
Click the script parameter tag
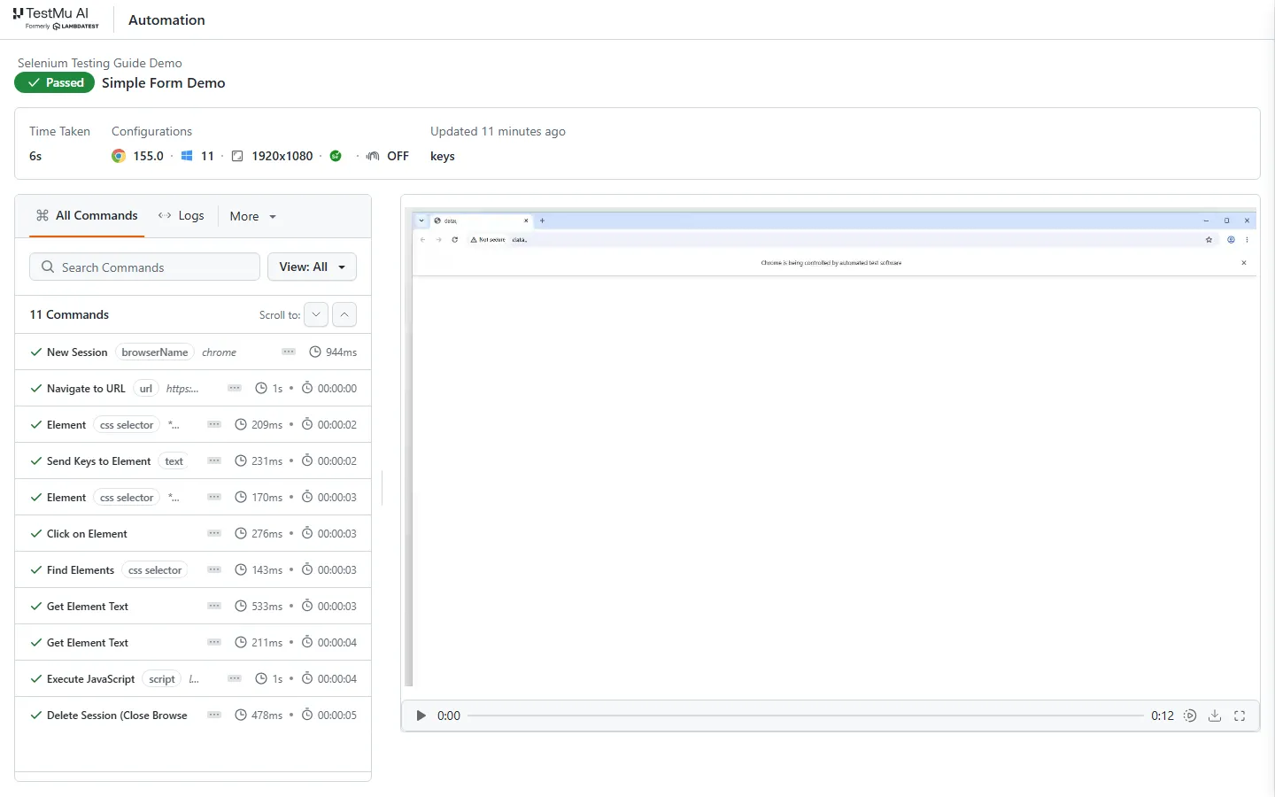tap(162, 678)
